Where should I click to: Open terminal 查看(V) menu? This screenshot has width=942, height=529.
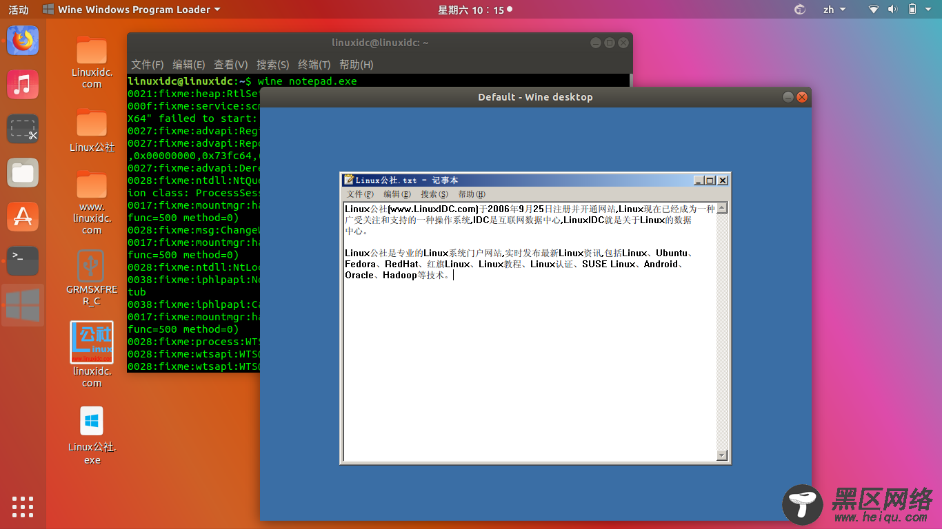(231, 64)
